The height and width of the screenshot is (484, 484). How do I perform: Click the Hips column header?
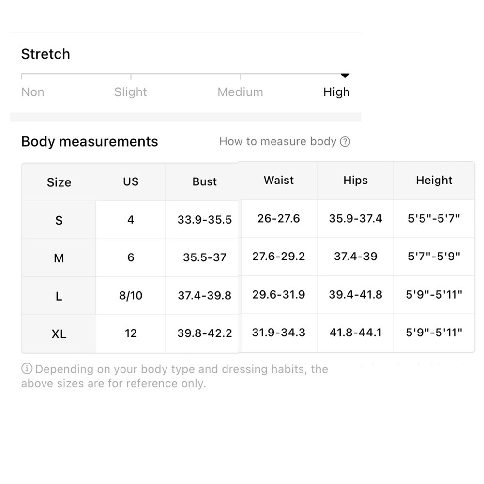tap(356, 180)
